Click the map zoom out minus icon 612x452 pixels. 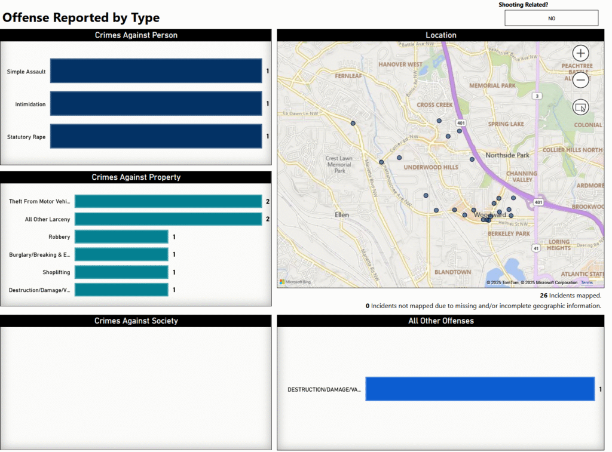(x=580, y=80)
